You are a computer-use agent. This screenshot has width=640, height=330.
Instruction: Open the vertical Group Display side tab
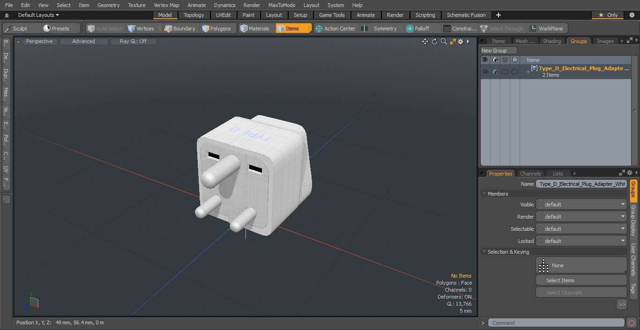(633, 220)
